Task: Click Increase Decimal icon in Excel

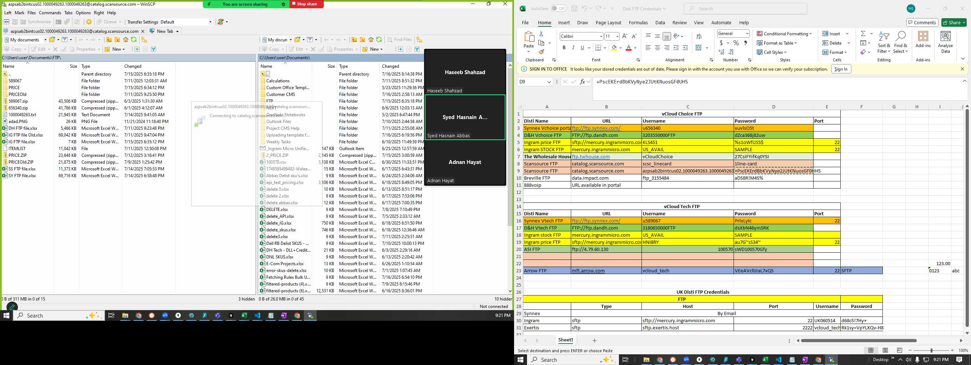Action: tap(721, 52)
